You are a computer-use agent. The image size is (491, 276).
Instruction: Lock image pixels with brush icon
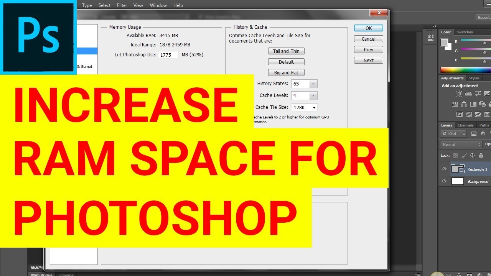click(x=464, y=155)
